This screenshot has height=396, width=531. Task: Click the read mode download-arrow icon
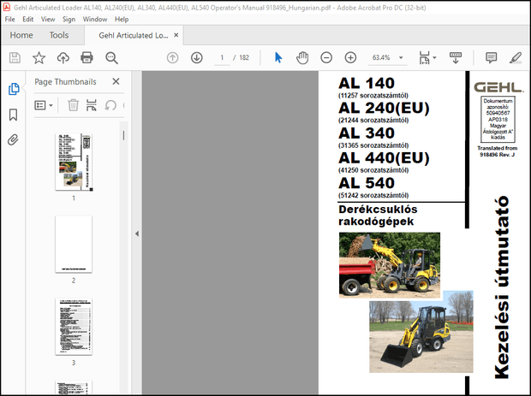pos(456,58)
